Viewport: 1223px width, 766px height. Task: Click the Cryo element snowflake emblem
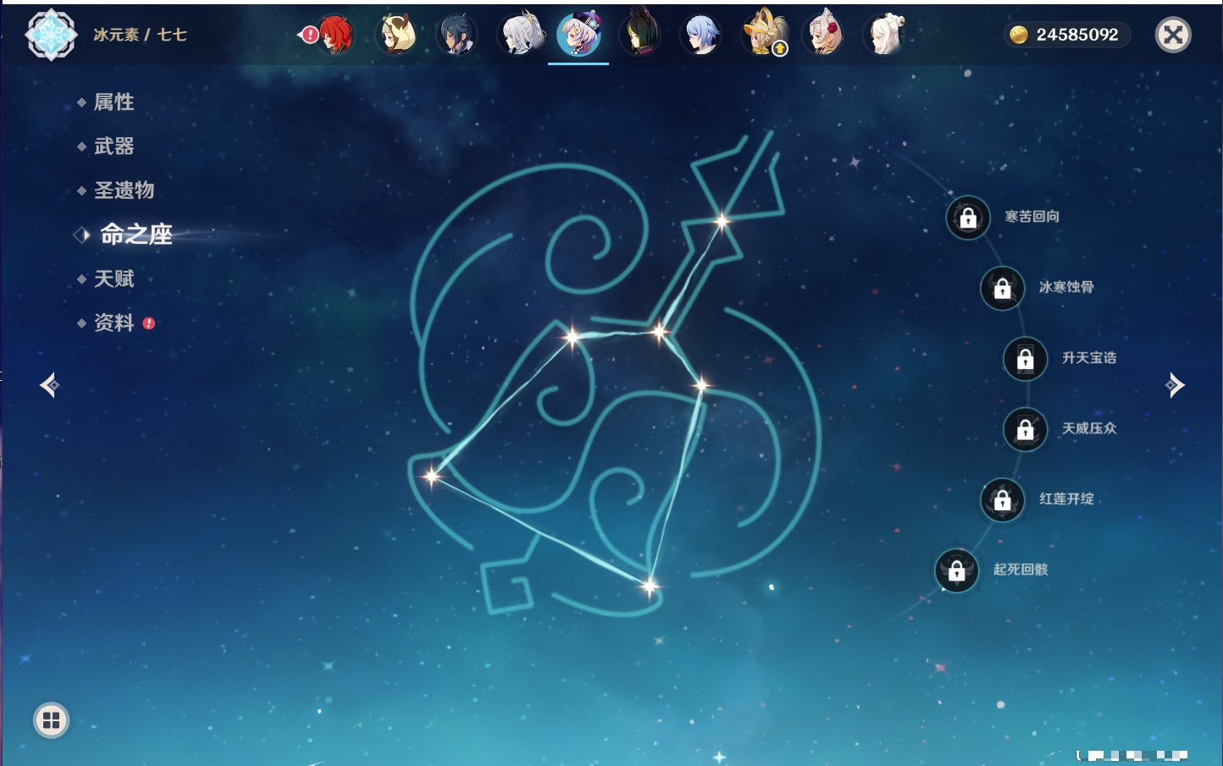coord(51,35)
